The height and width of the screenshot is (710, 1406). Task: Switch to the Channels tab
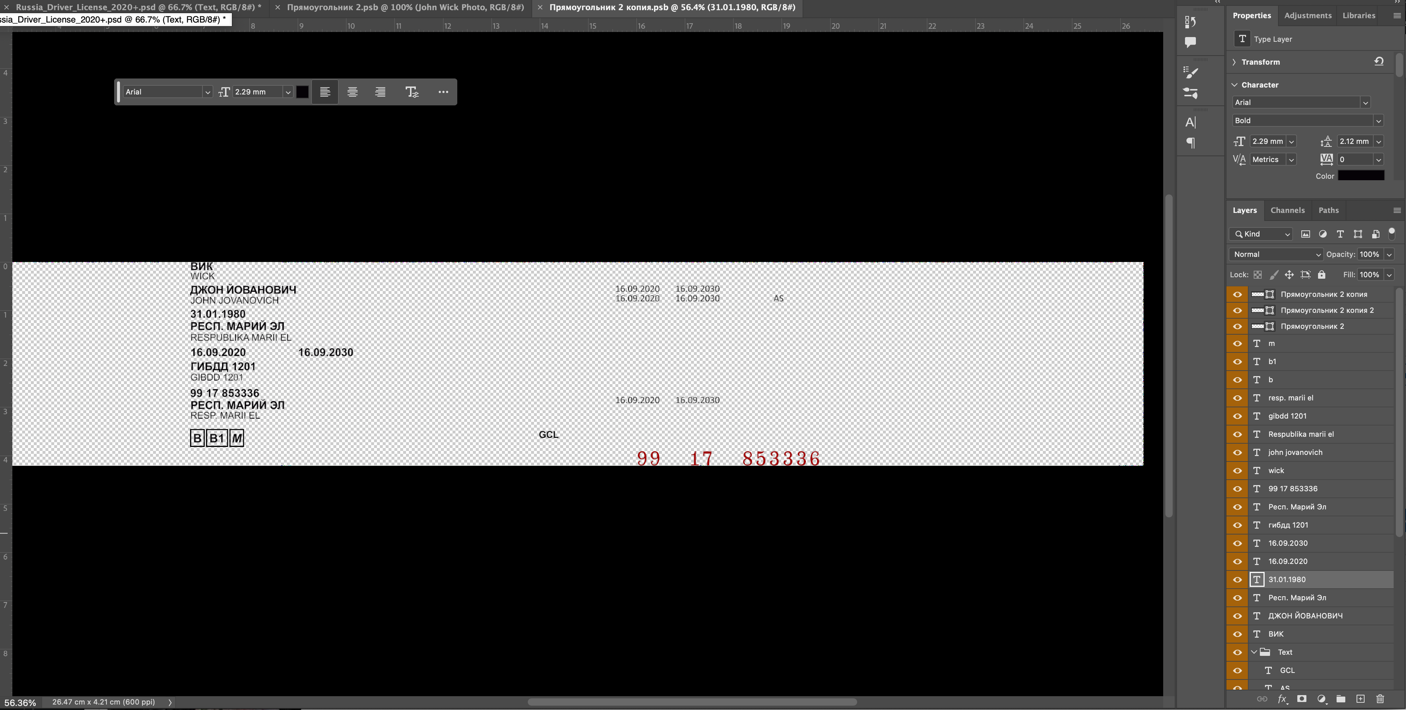1287,211
